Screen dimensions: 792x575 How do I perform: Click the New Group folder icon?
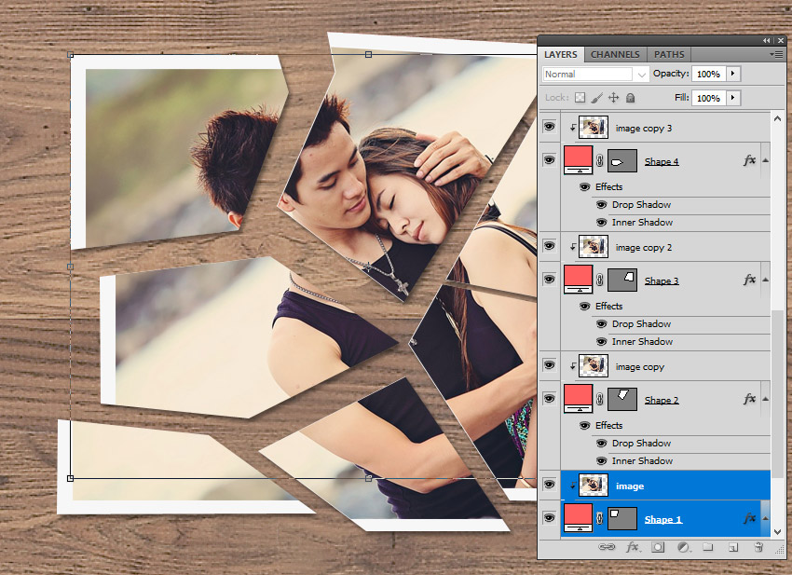707,548
